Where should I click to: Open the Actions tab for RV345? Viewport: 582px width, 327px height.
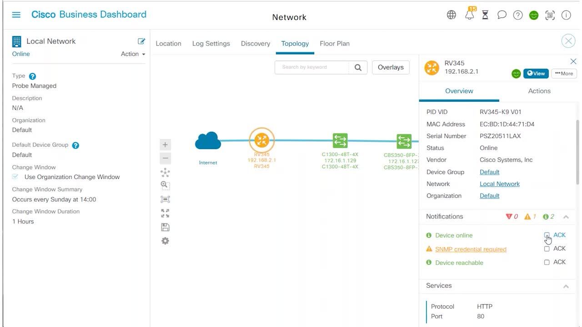pos(539,91)
